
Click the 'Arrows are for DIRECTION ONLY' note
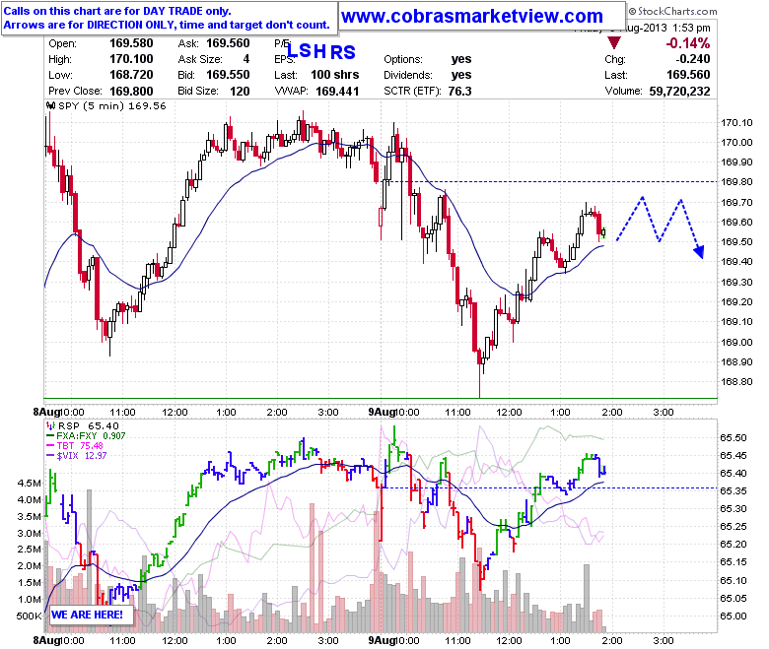pos(167,25)
